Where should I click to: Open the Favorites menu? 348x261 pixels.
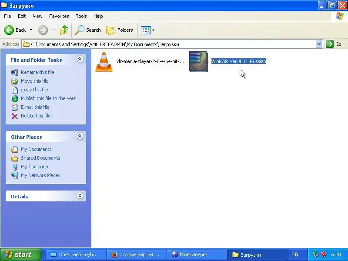coord(59,16)
